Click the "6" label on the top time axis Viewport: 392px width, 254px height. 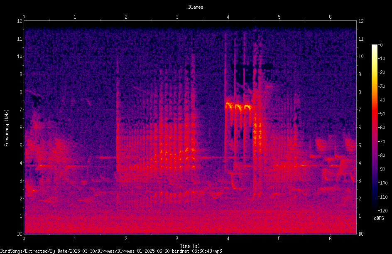[x=330, y=17]
